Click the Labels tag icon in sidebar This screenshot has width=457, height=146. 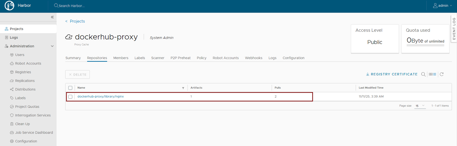coord(12,98)
